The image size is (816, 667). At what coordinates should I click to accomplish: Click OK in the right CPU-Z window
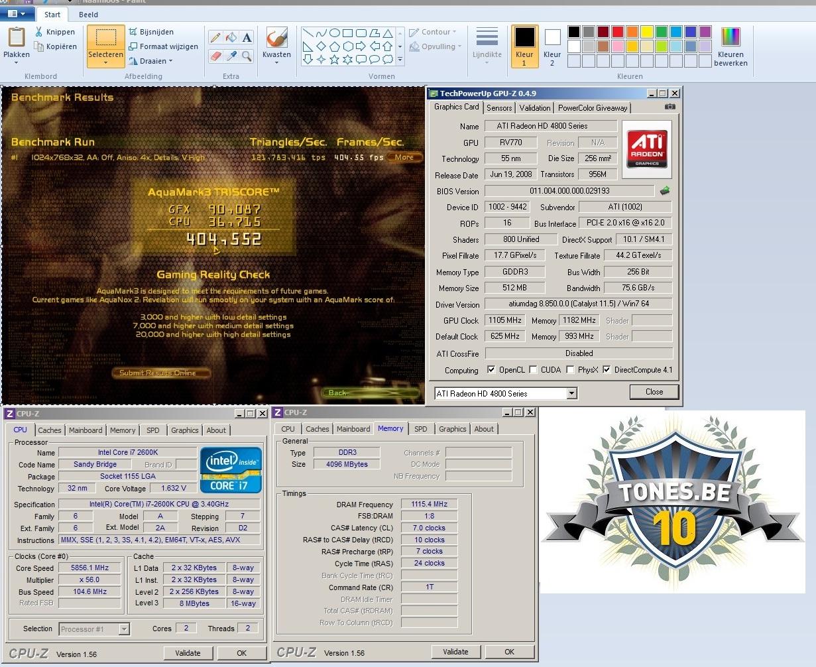[x=509, y=652]
